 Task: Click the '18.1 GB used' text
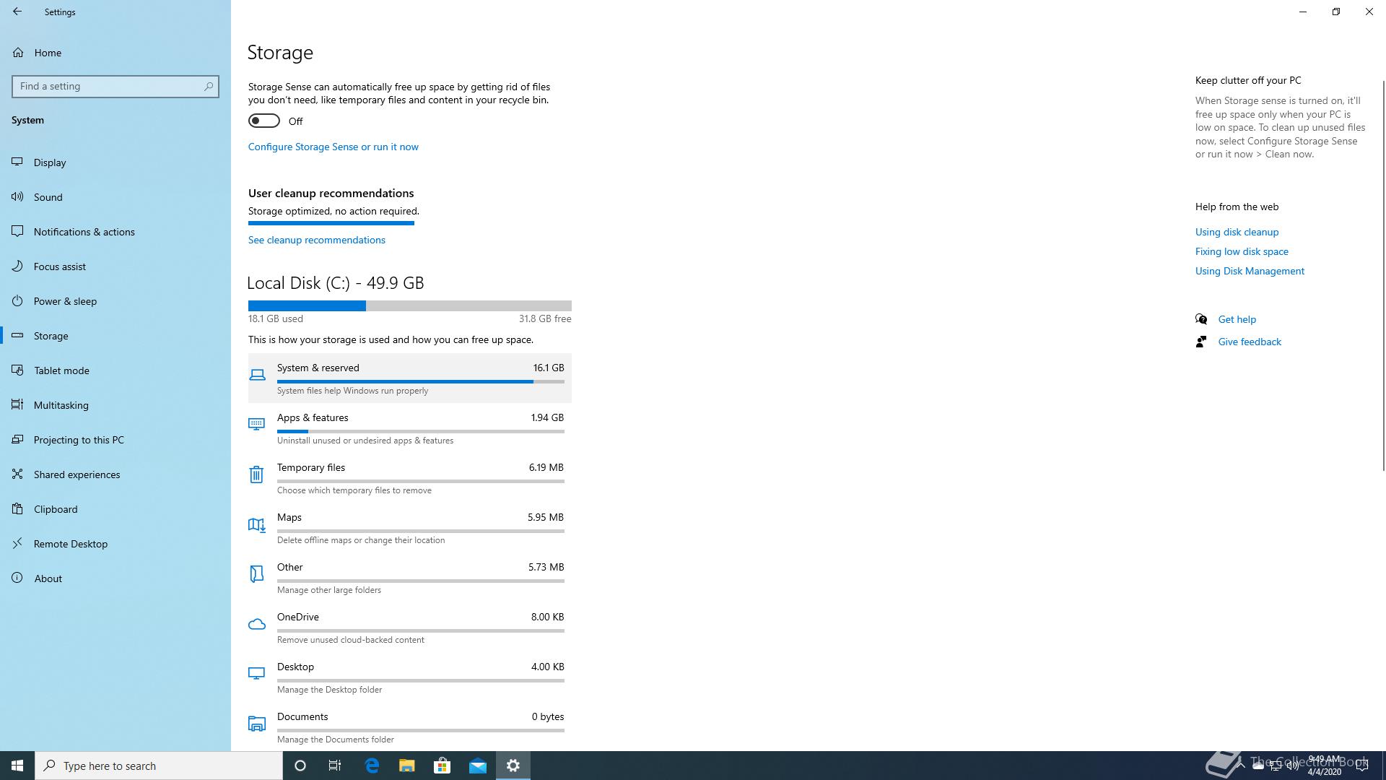click(x=276, y=318)
